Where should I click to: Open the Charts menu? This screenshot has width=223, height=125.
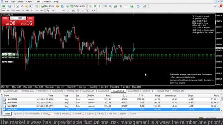[29, 2]
